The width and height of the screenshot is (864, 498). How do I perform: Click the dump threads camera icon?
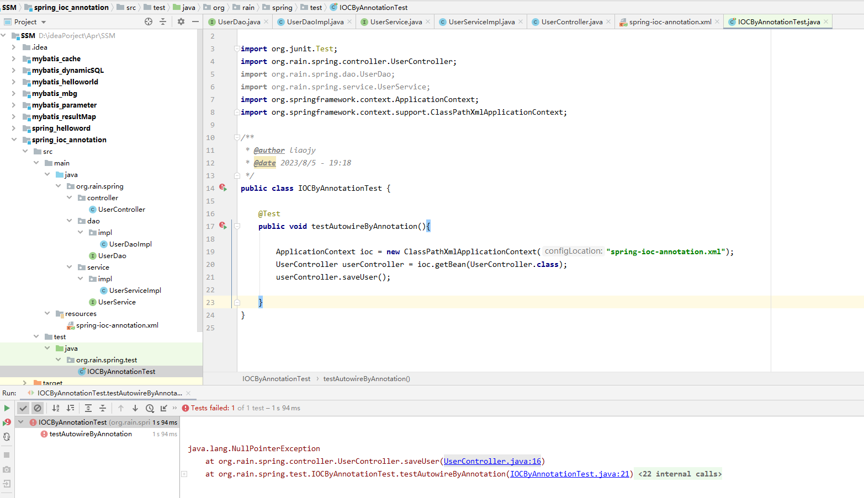click(7, 469)
